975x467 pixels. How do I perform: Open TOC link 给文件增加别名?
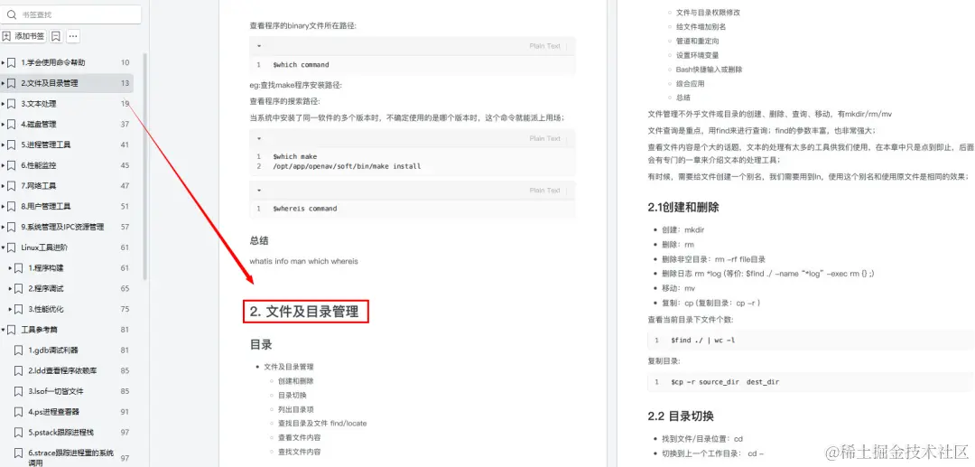point(701,27)
